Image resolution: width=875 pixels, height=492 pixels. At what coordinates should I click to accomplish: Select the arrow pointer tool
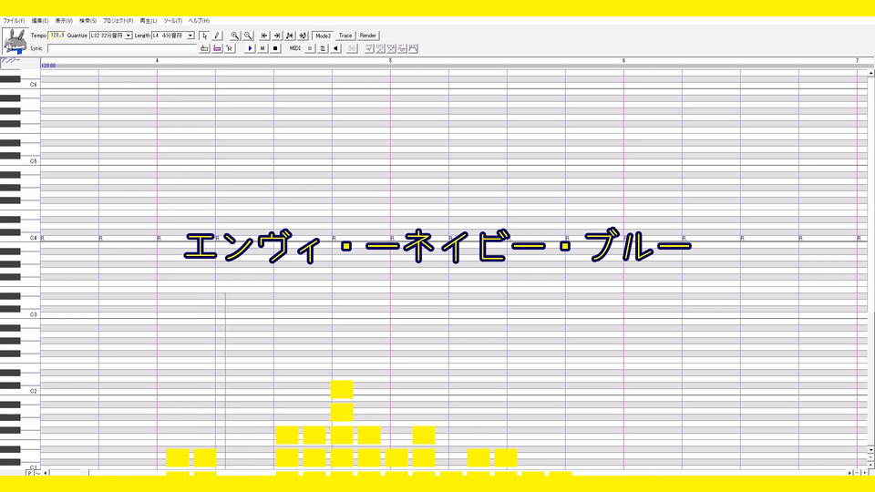(204, 36)
